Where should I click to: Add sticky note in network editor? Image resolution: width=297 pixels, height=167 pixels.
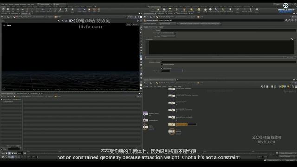pos(283,87)
